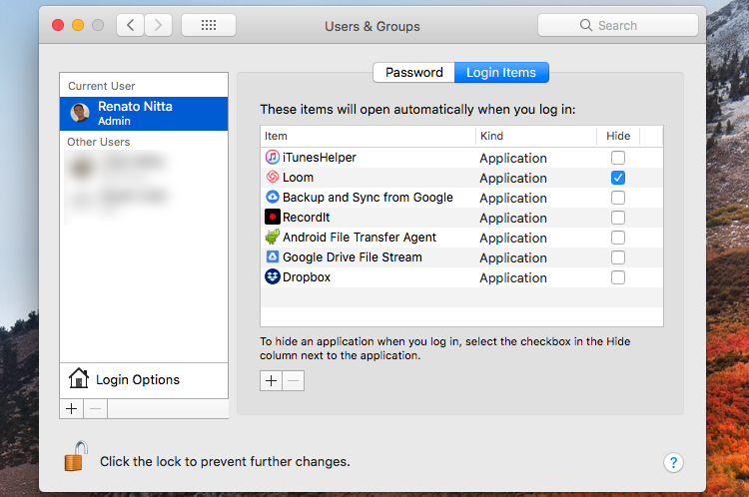Click the Android File Transfer Agent icon

273,237
